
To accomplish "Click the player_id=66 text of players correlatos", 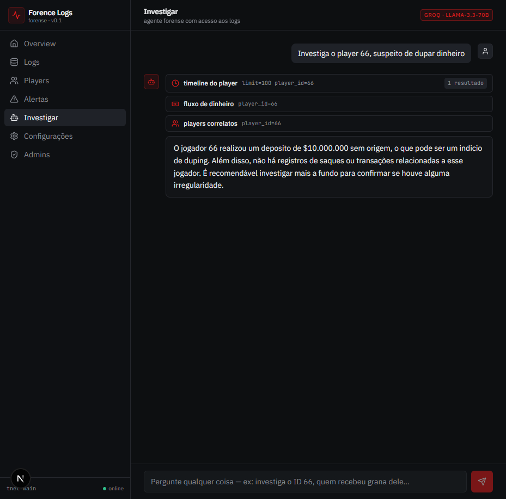I will coord(261,124).
